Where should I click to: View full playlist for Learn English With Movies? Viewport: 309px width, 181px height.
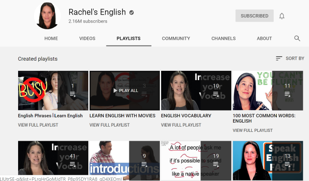pyautogui.click(x=109, y=125)
